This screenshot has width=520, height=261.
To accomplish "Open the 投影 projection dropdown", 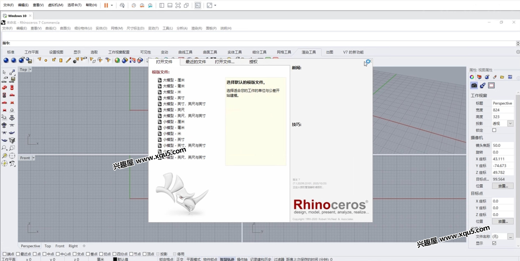I will pyautogui.click(x=510, y=124).
